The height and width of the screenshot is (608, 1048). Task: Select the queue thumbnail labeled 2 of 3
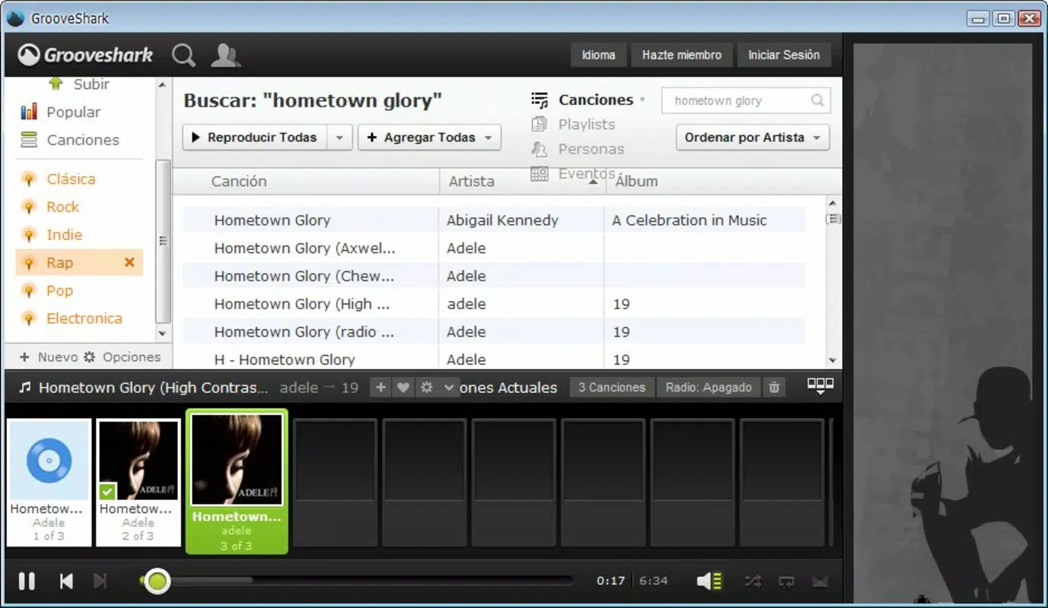[139, 482]
